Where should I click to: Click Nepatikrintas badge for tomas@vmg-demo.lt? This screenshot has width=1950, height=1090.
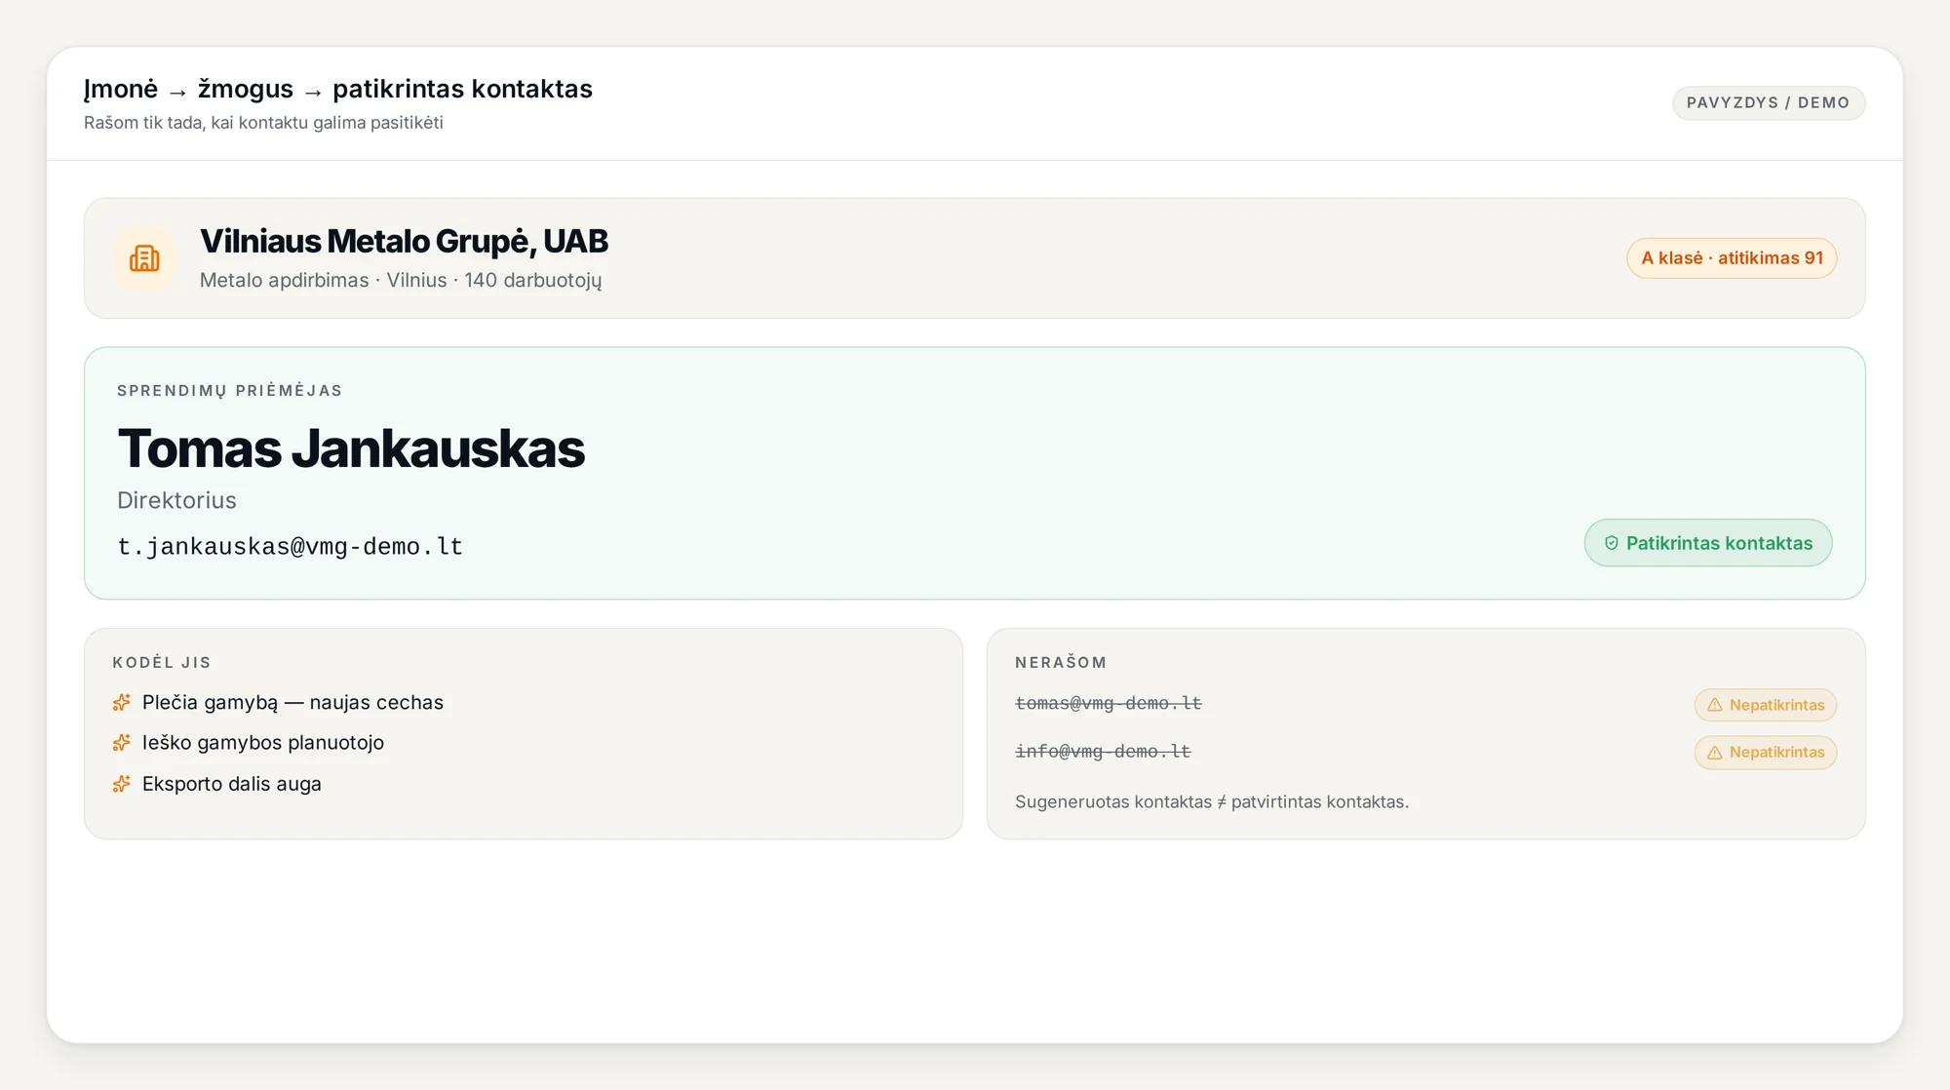click(1766, 705)
